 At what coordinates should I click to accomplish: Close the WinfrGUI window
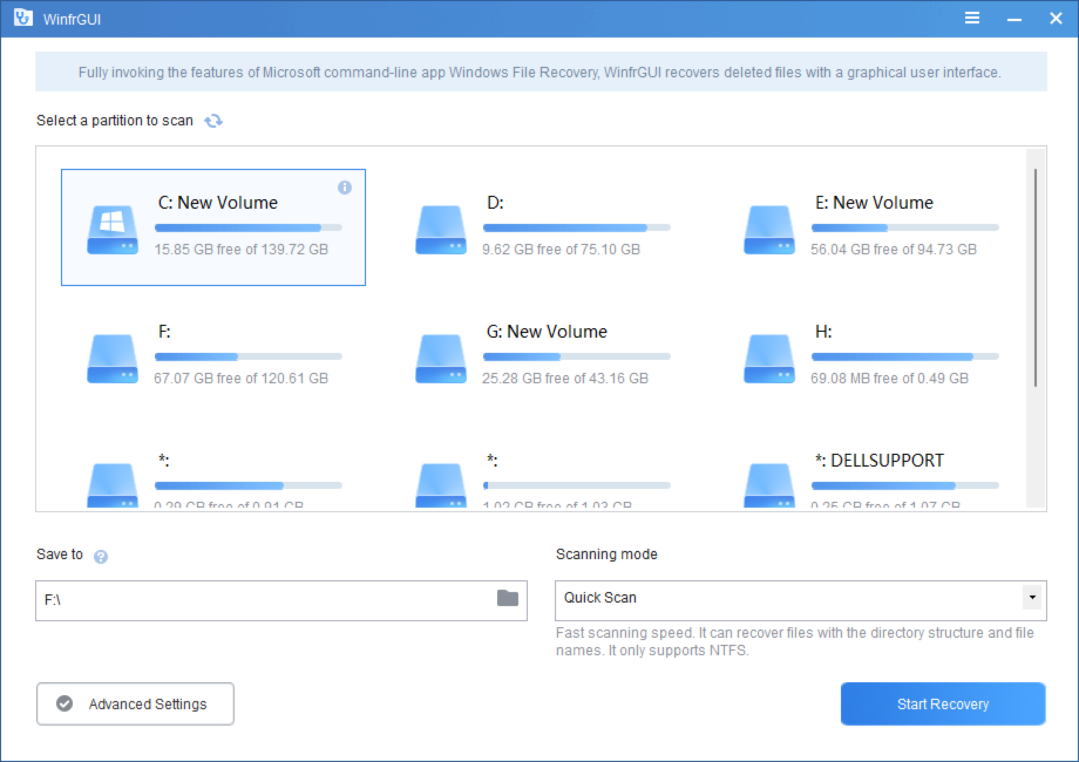tap(1056, 19)
